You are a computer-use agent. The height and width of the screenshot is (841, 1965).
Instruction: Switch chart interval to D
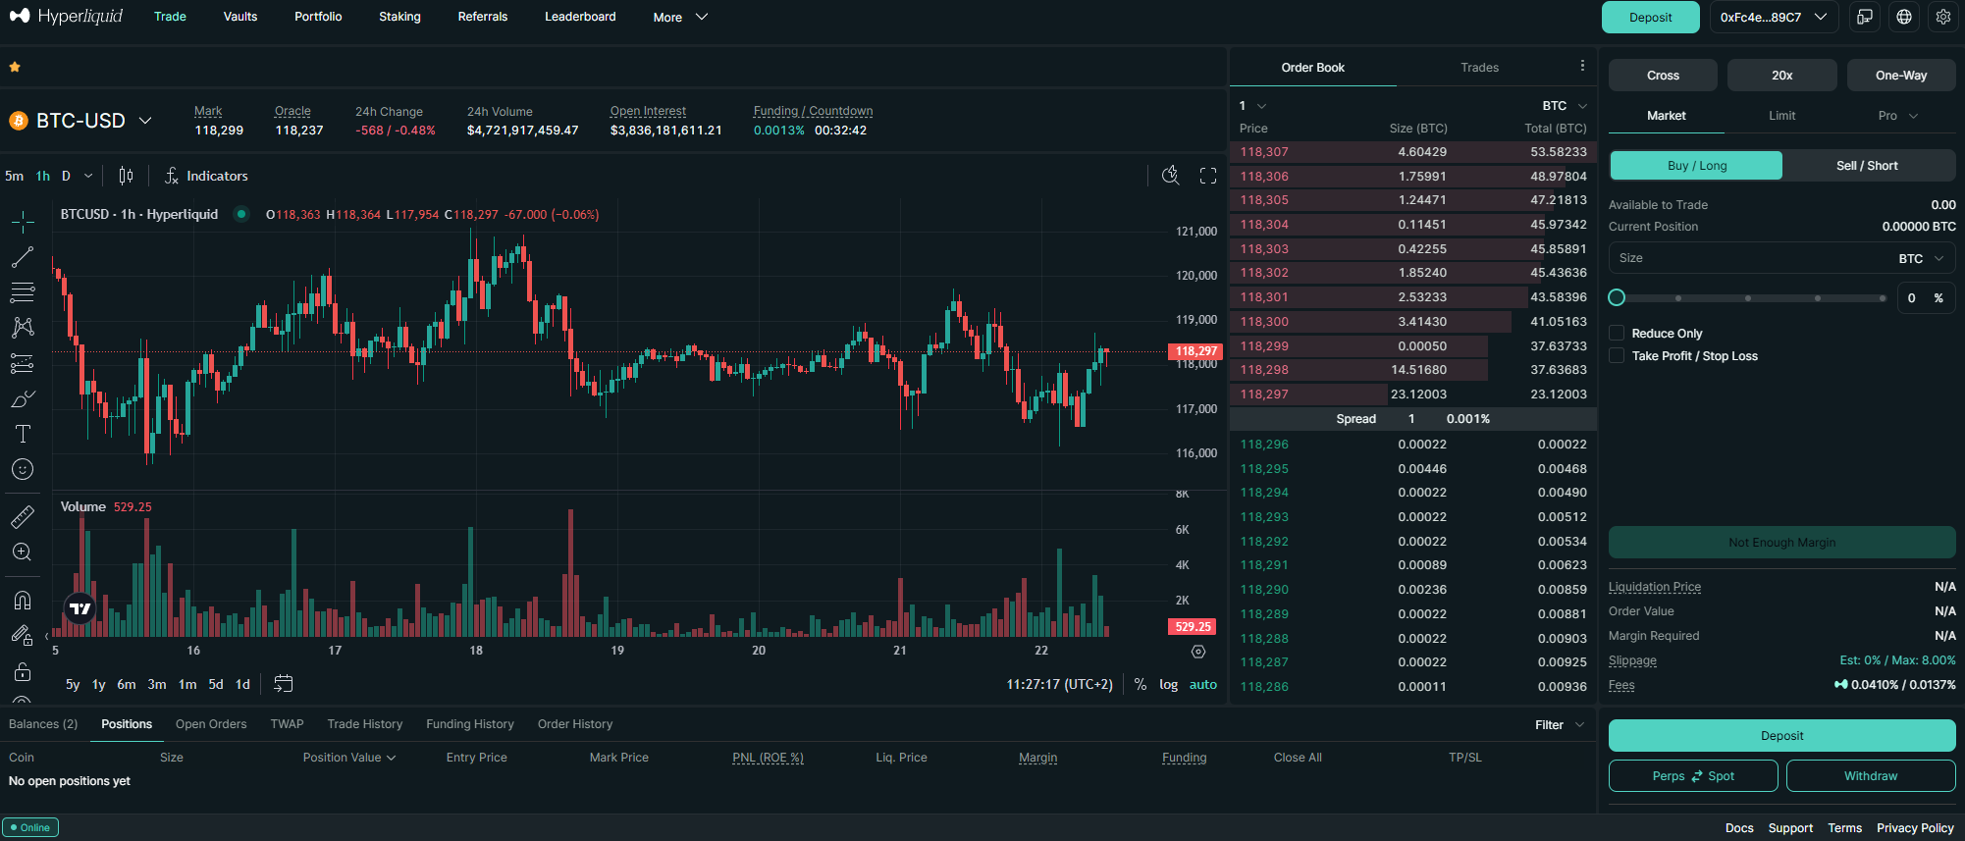pos(66,176)
